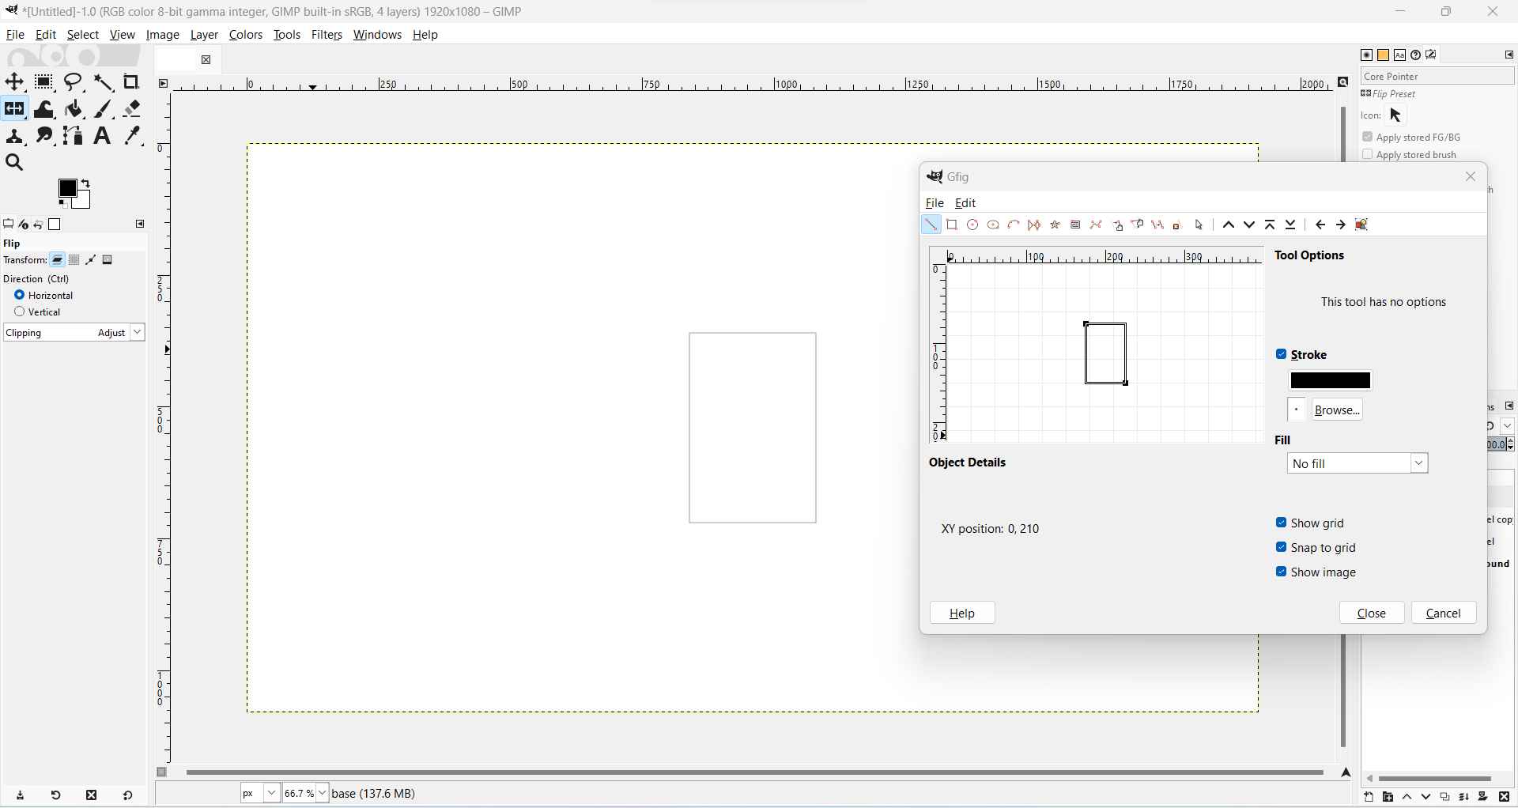Select the Color Picker eyedropper tool

coord(133,137)
